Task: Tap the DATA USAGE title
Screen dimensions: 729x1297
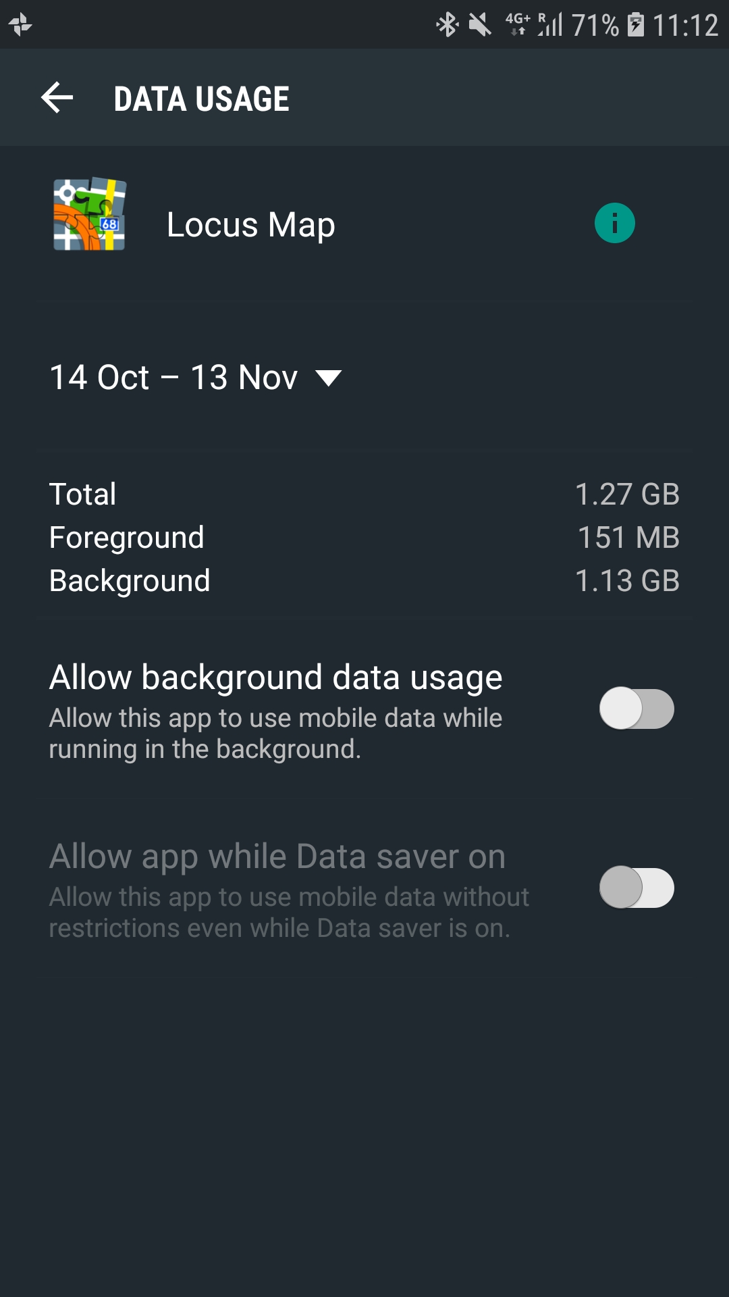Action: [x=201, y=99]
